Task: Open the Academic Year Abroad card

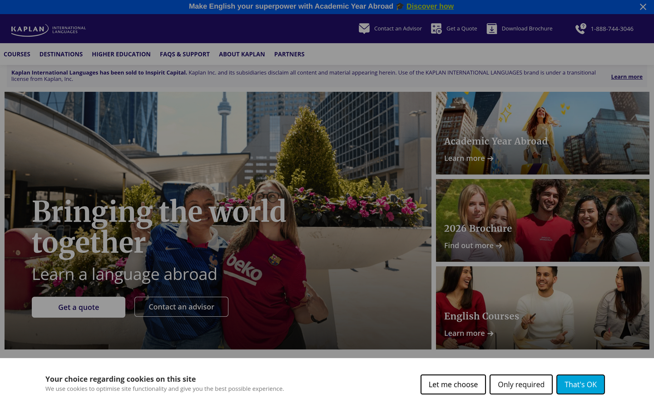Action: pos(543,133)
